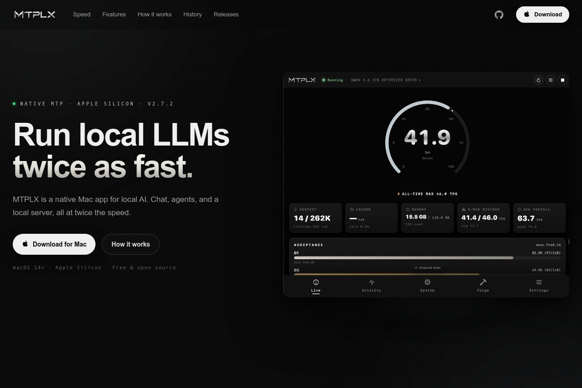Viewport: 582px width, 388px height.
Task: Select History in the navigation bar
Action: 192,15
